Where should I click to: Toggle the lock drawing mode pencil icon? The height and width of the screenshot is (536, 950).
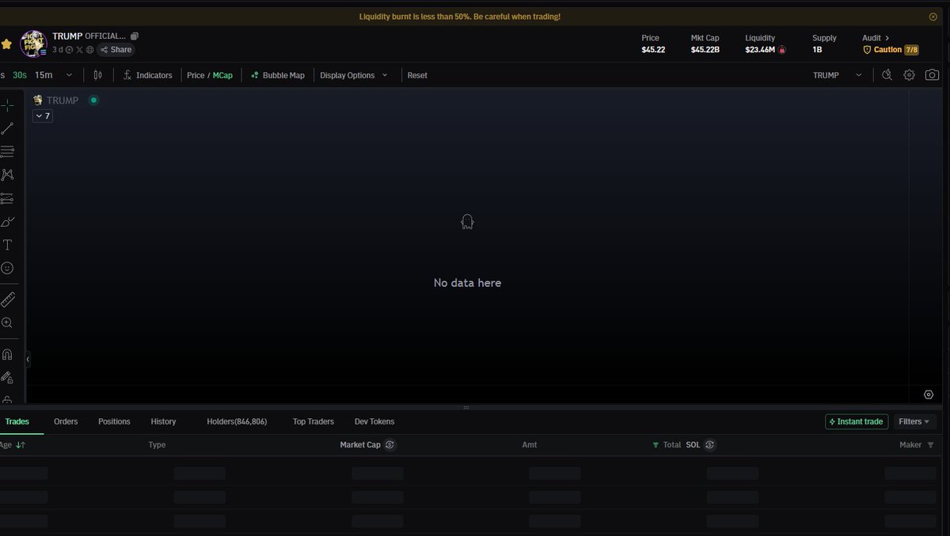pos(7,378)
